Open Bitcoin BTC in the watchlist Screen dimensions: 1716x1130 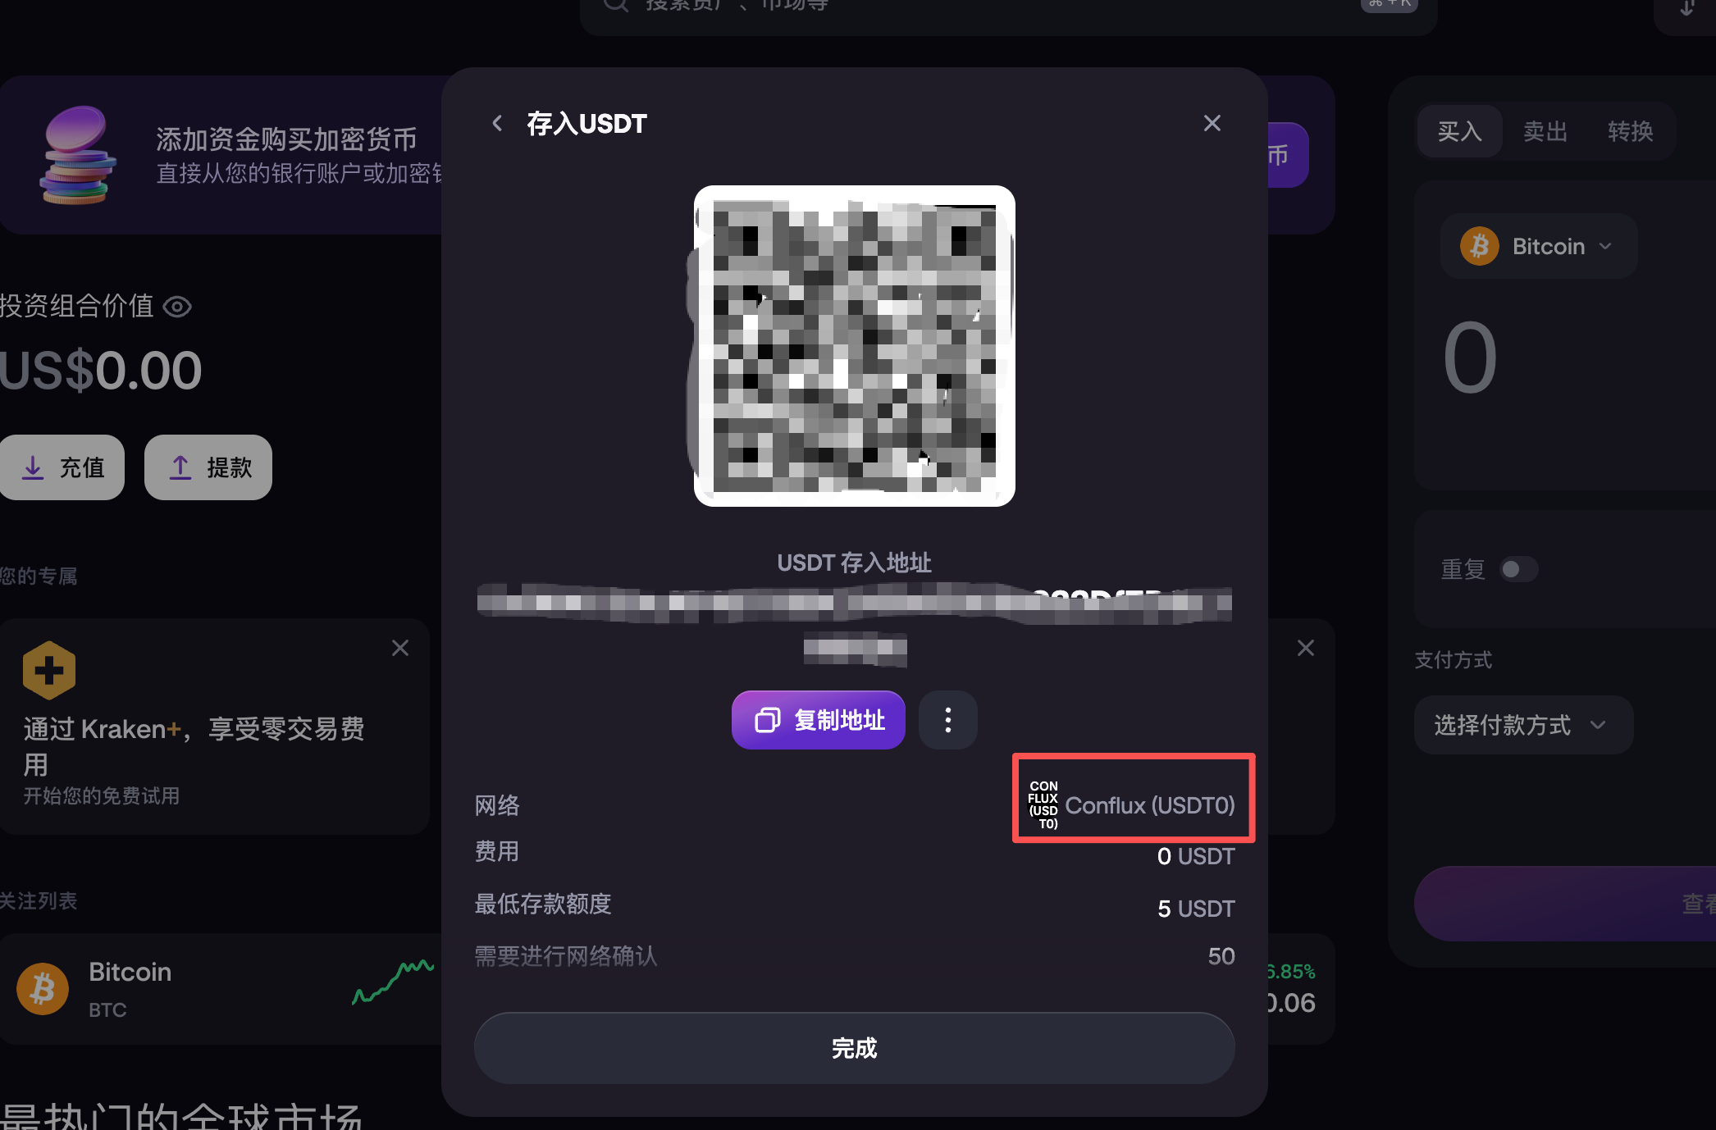coord(221,989)
